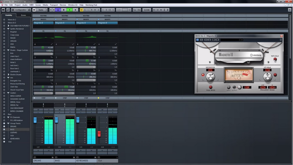Screen dimensions: 293x165
Task: Collapse the Synths Rendered folder
Action: [x=8, y=29]
